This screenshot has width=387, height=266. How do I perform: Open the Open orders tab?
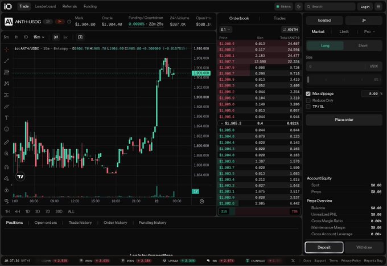point(46,223)
